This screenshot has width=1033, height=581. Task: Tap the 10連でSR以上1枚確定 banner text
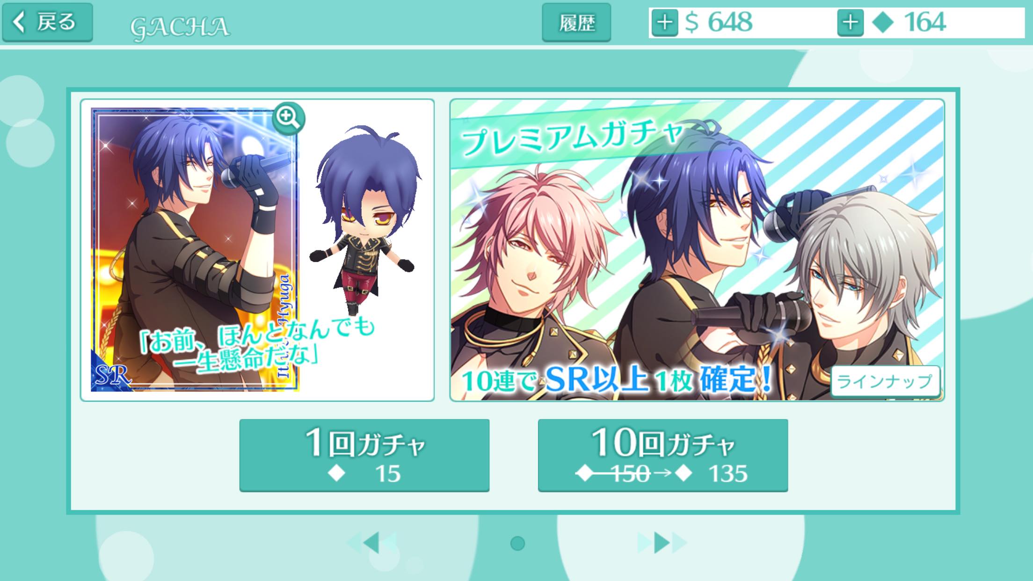617,380
